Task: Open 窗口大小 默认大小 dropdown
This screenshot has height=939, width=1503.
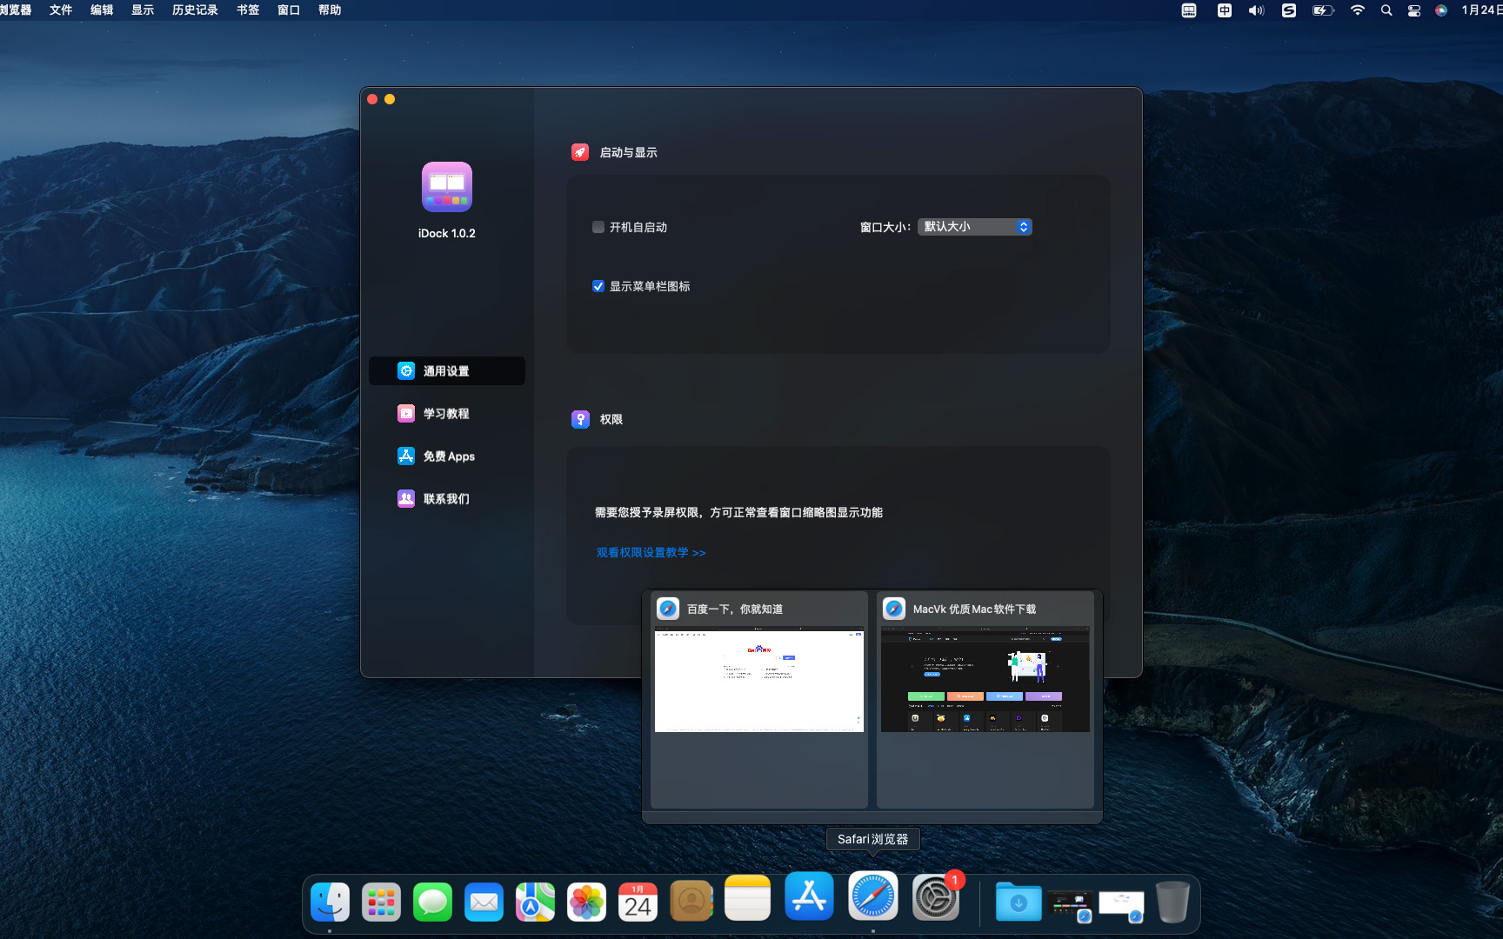Action: click(974, 227)
